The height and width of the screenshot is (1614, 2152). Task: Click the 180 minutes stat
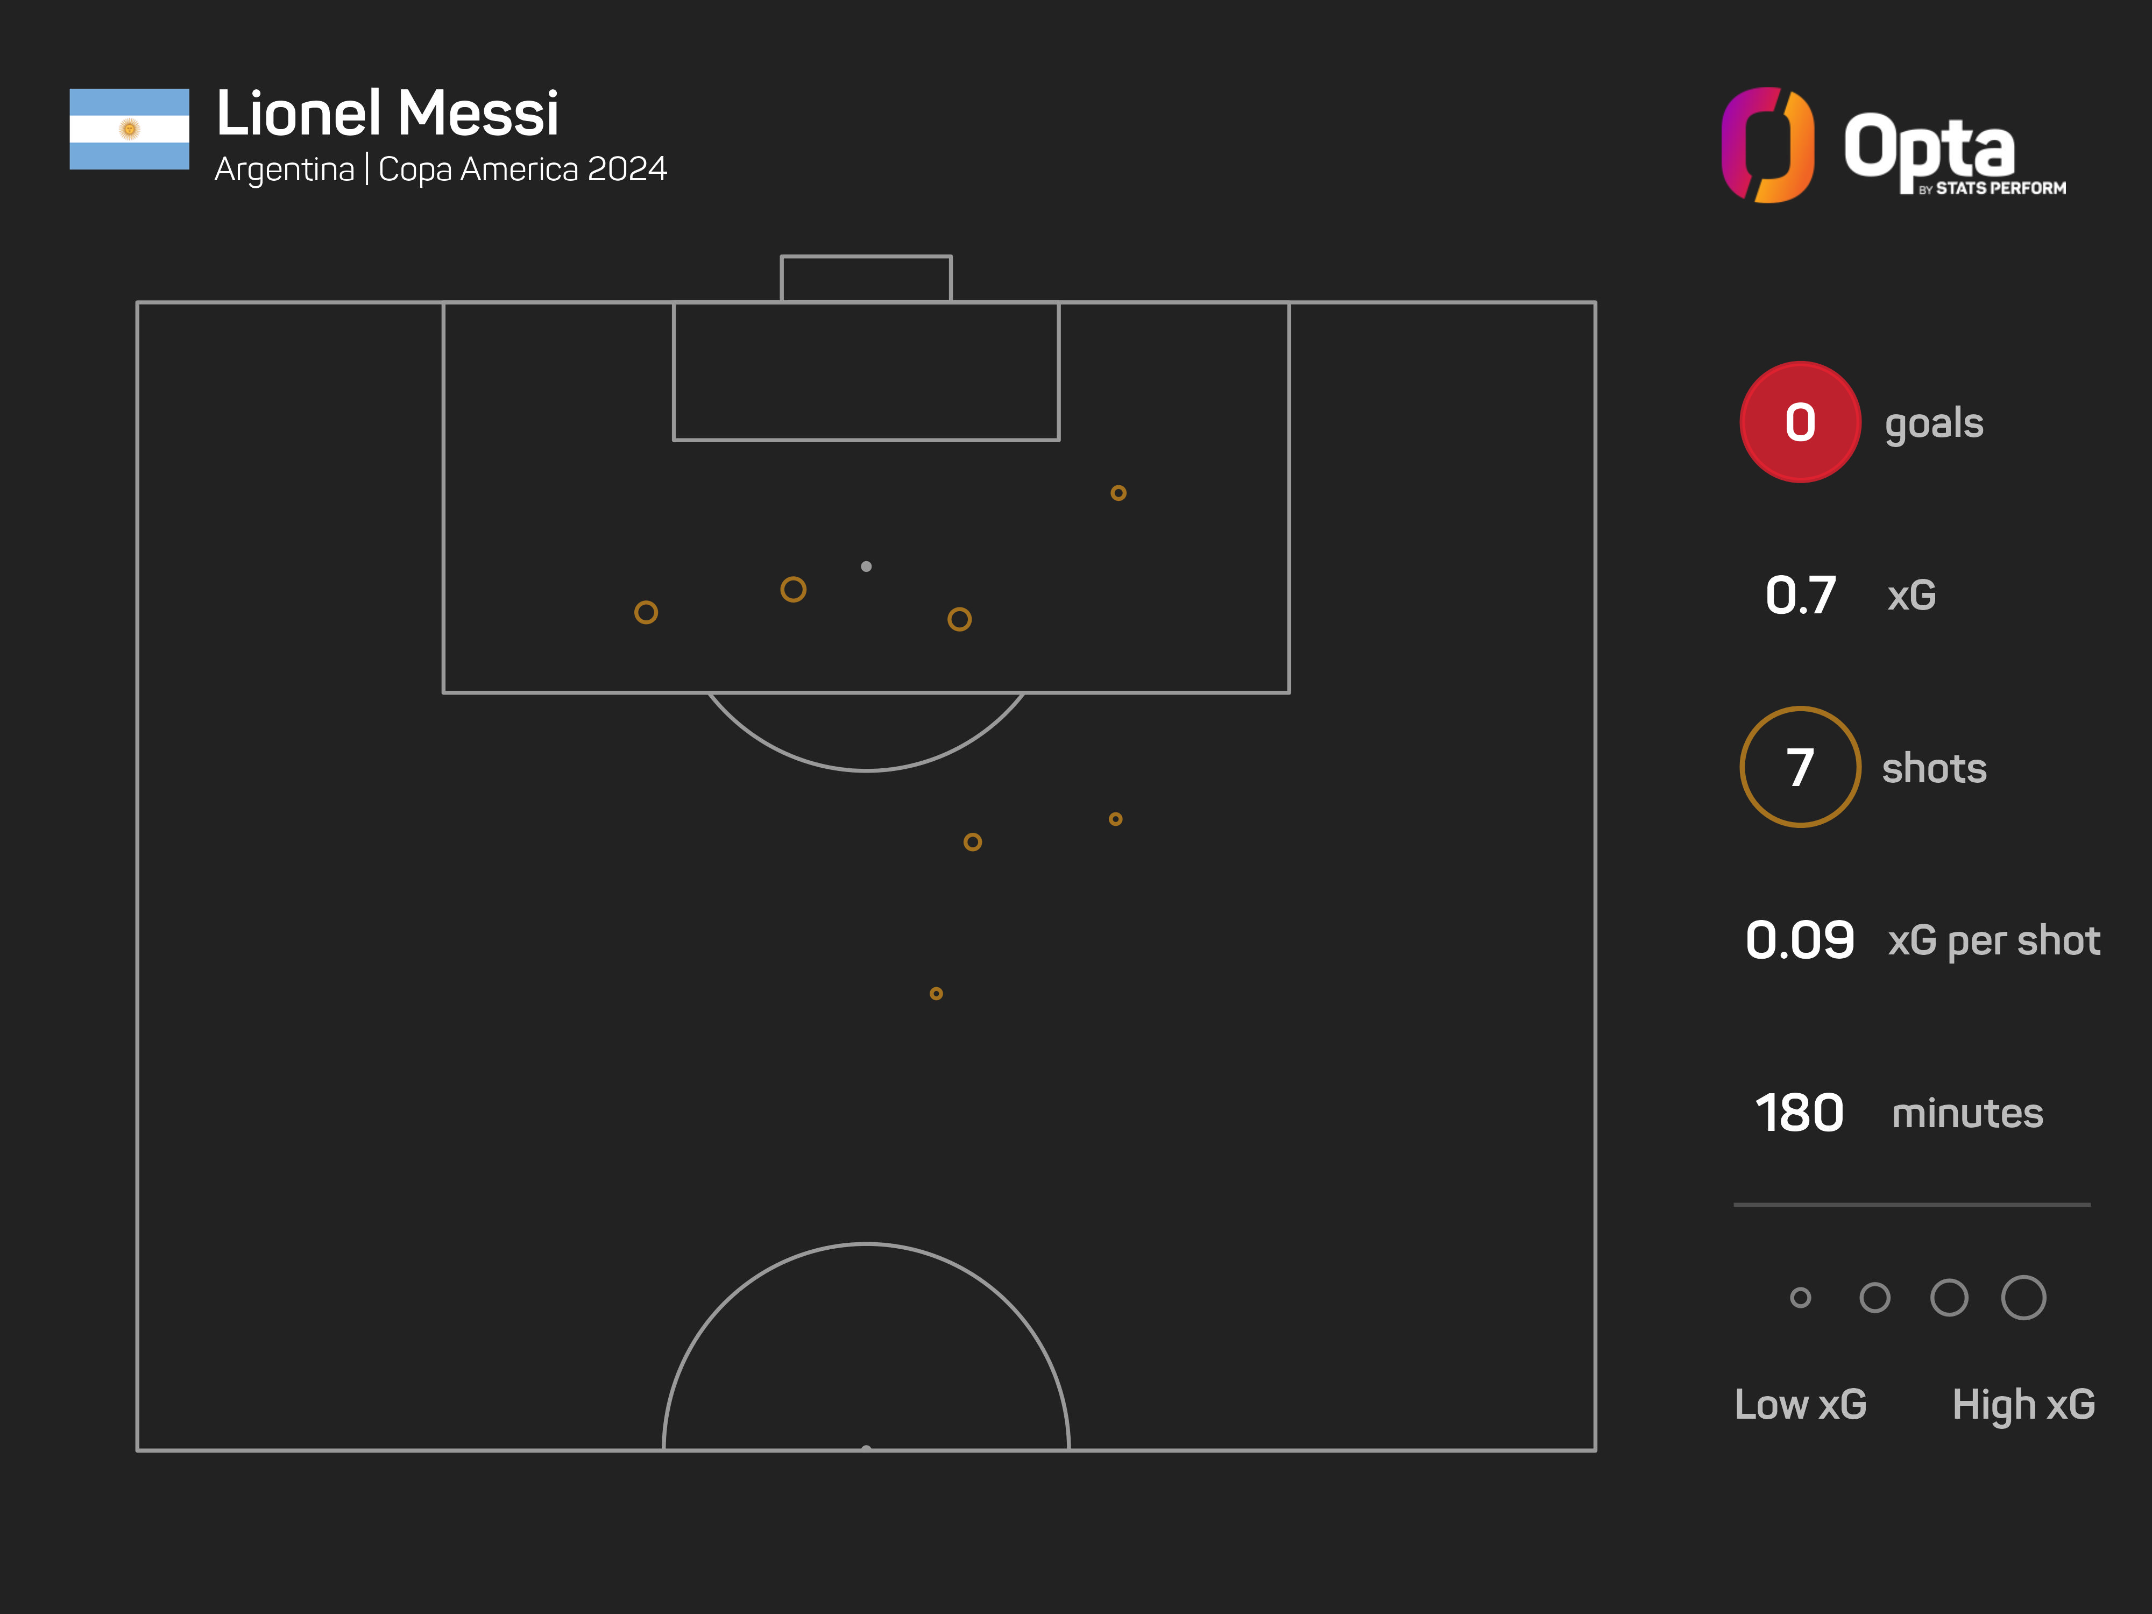pyautogui.click(x=1800, y=1113)
